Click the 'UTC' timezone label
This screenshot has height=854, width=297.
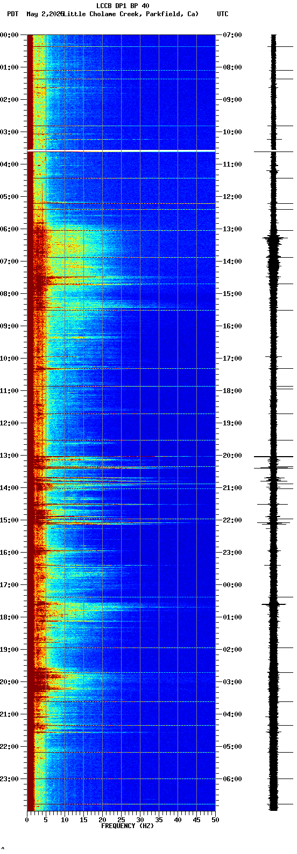(223, 14)
